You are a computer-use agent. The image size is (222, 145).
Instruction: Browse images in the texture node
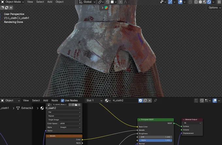pyautogui.click(x=49, y=105)
